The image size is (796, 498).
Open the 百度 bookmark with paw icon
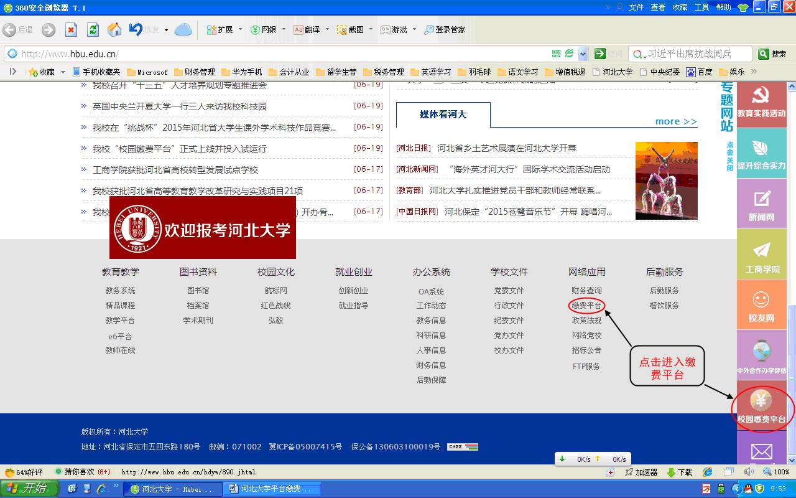point(699,72)
